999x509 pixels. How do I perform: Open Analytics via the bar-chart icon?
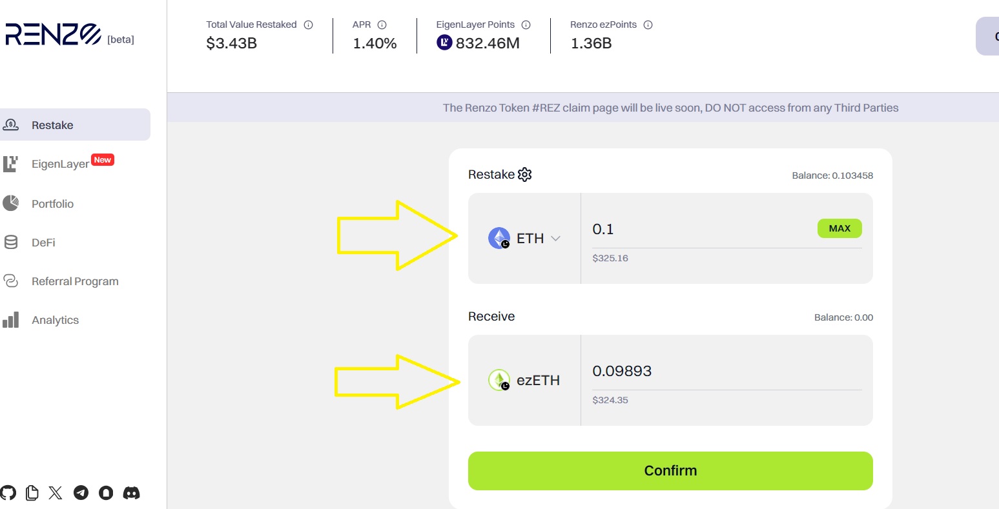coord(11,319)
